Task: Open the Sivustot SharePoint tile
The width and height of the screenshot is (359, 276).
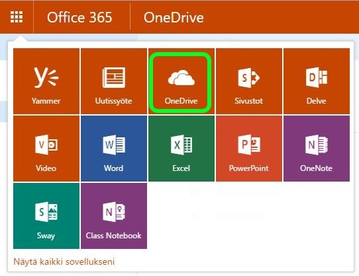Action: pos(249,81)
